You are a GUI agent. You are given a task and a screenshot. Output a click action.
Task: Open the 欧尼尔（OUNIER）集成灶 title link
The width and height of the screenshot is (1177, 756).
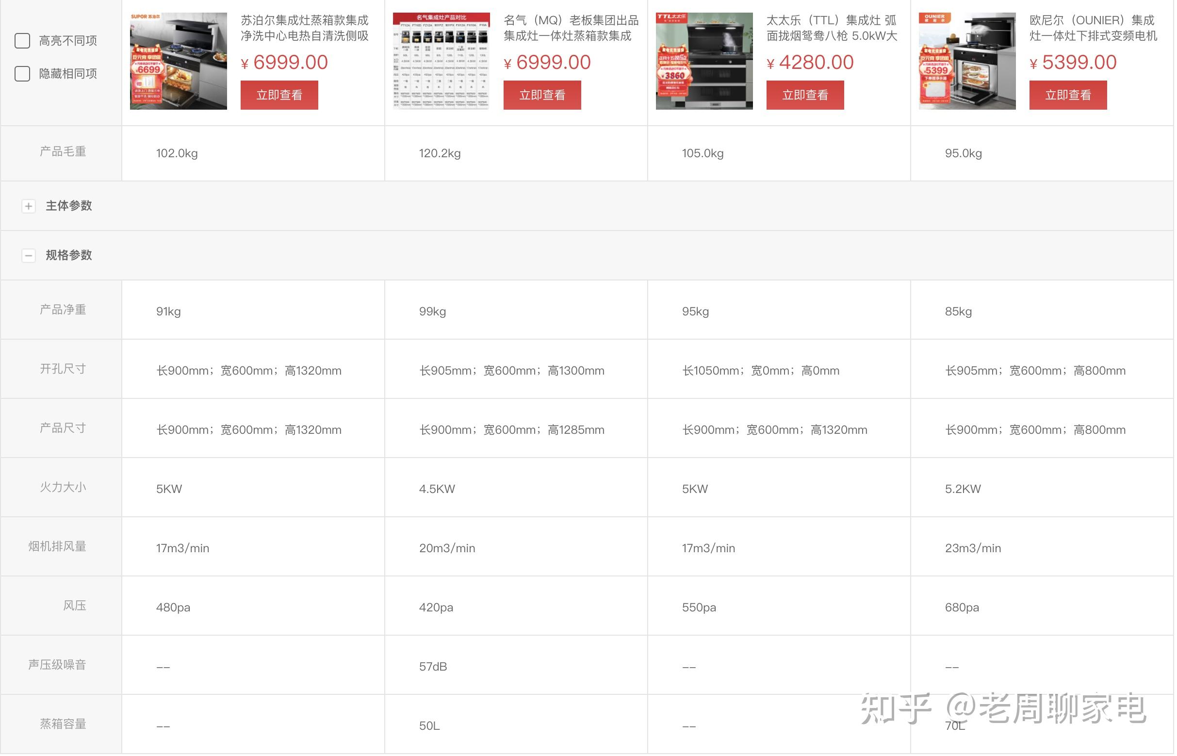1094,28
